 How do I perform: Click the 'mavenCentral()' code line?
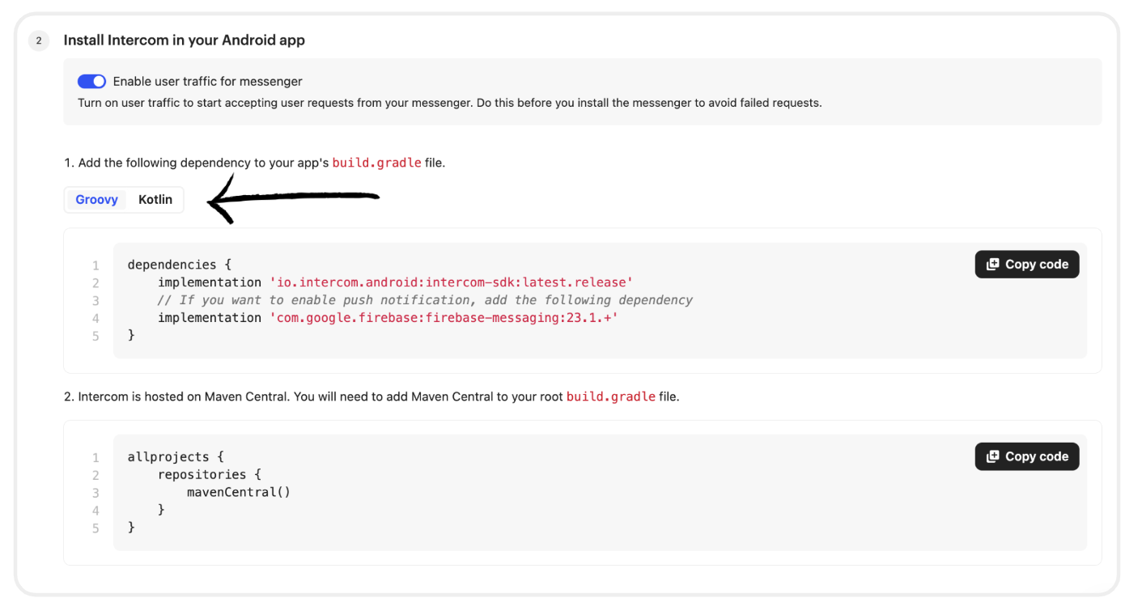(x=239, y=493)
